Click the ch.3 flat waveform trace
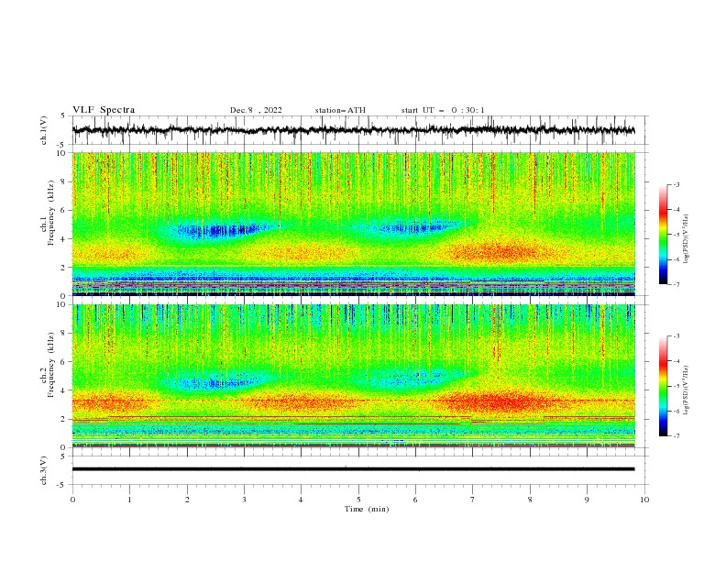Image resolution: width=726 pixels, height=561 pixels. coord(353,469)
